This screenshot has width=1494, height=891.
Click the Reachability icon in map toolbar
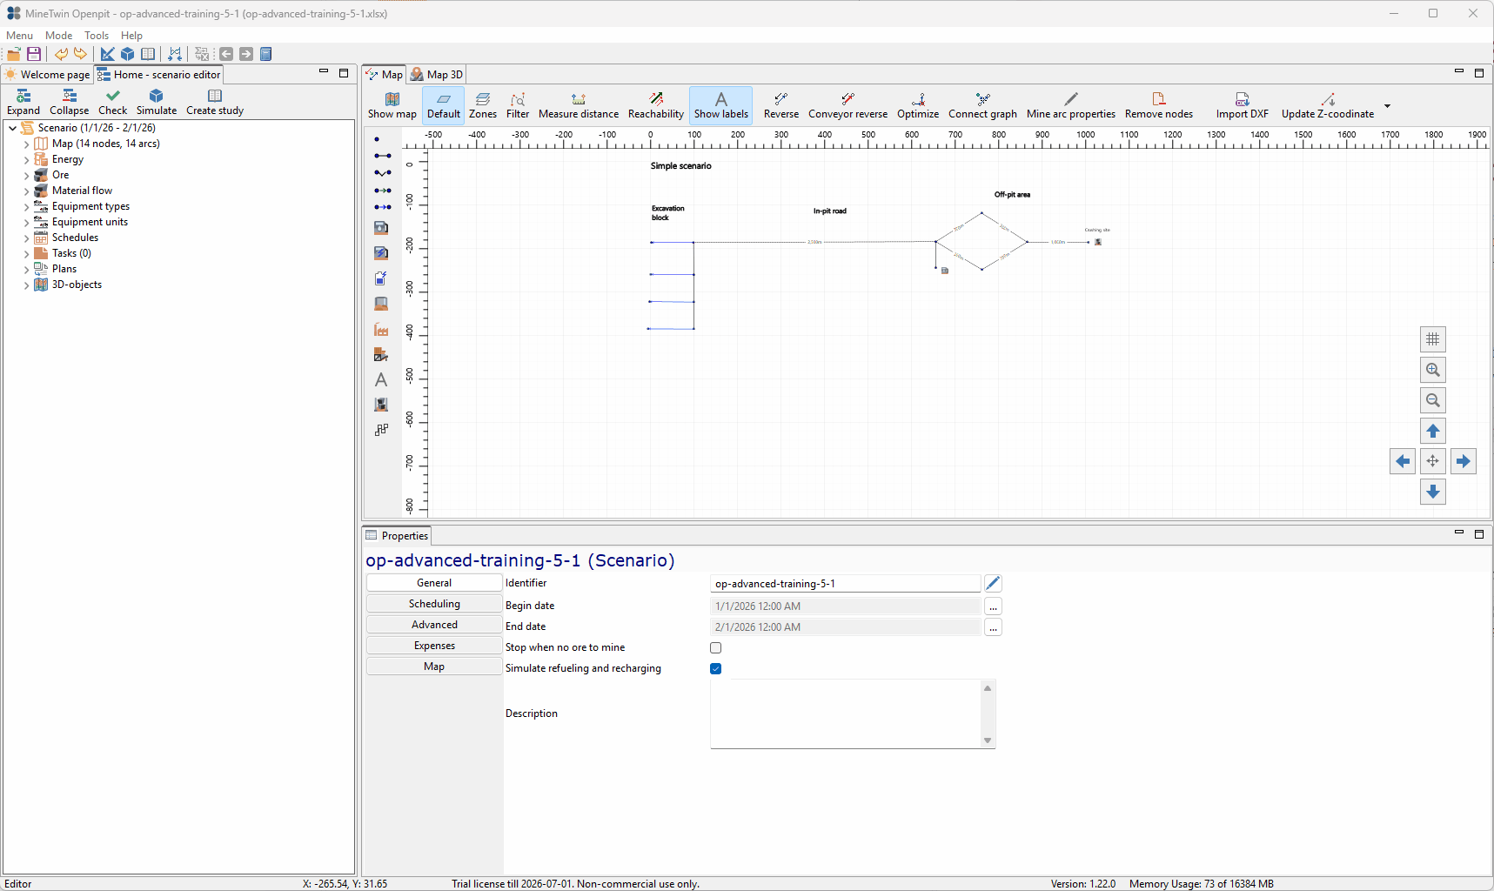(656, 105)
